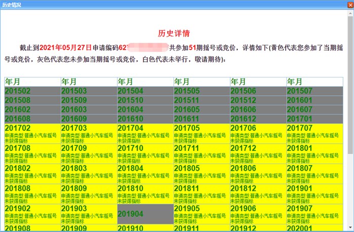Click the 历史详情 red heading
354x232 pixels.
173,33
